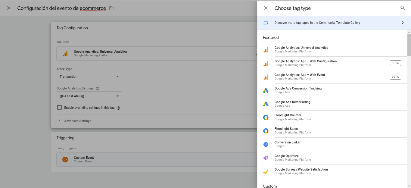
Task: Click the analytics icon in the Tag Type box
Action: (x=65, y=54)
